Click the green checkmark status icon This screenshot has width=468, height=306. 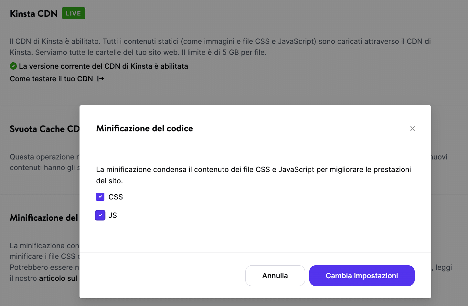click(13, 66)
